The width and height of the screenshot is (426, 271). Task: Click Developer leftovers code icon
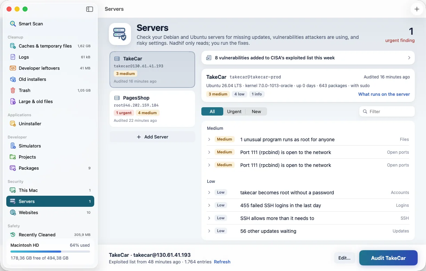point(13,68)
